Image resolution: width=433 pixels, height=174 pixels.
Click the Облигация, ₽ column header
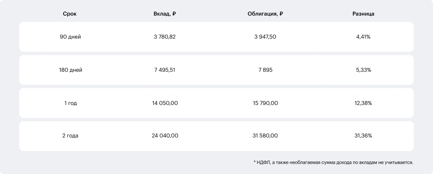(265, 14)
